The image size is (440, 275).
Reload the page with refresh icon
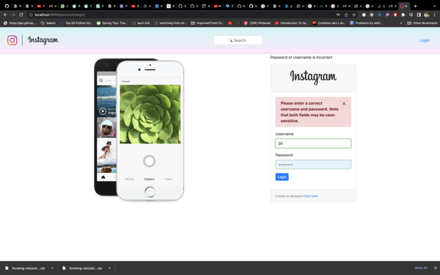coord(21,15)
